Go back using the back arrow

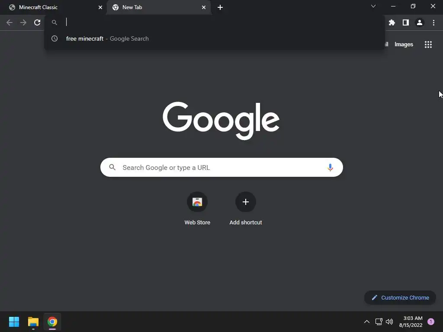(10, 22)
